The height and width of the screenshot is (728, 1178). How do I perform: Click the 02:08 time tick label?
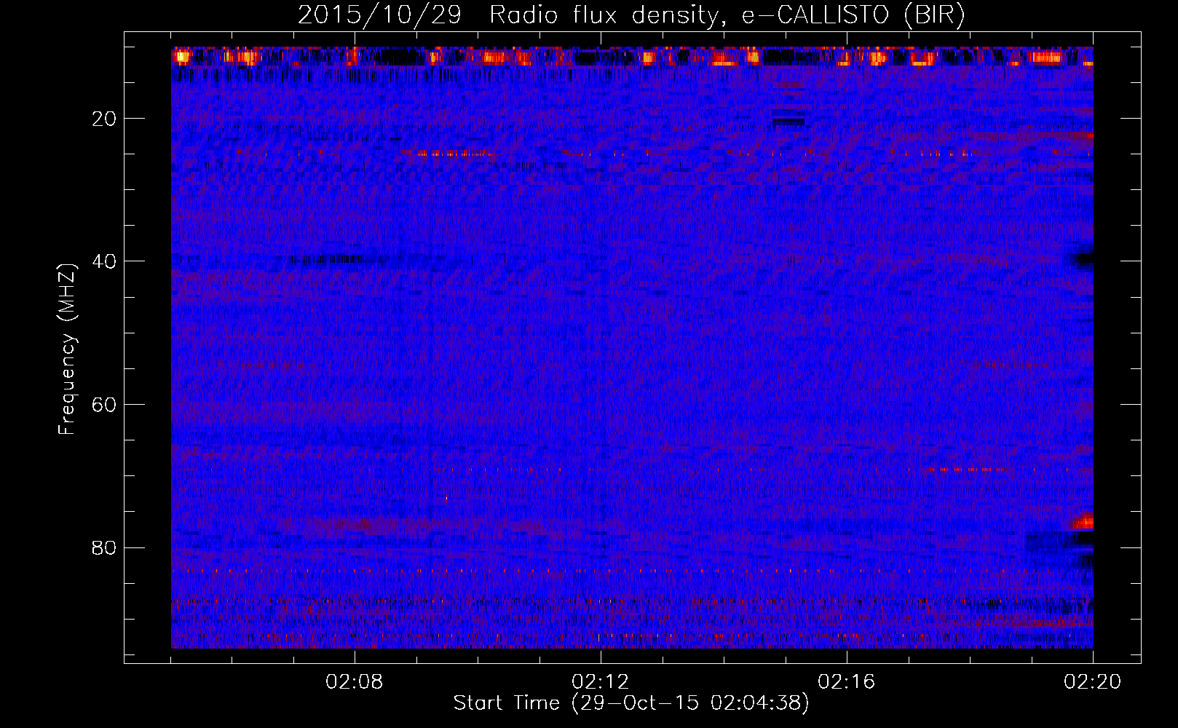[355, 682]
